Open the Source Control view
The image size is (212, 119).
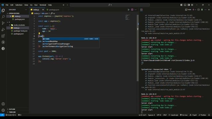click(3, 23)
